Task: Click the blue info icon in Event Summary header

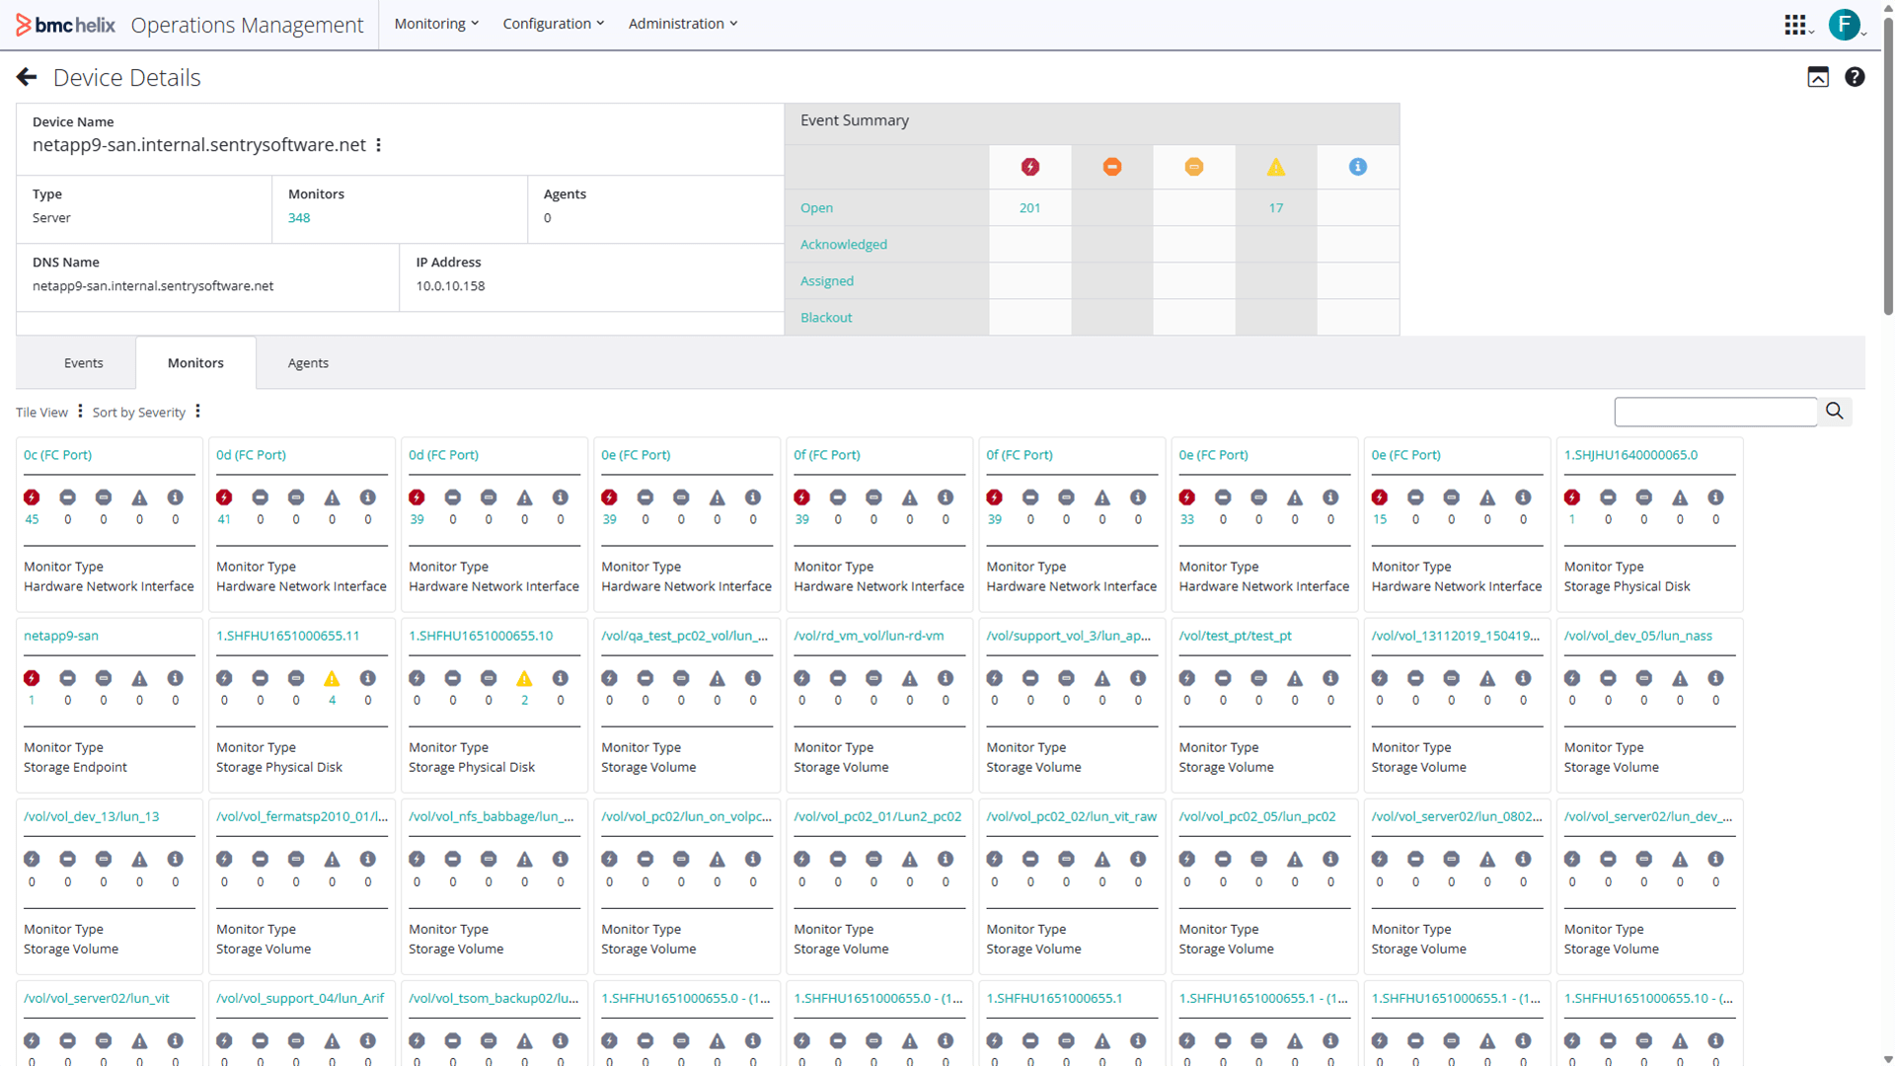Action: (1357, 167)
